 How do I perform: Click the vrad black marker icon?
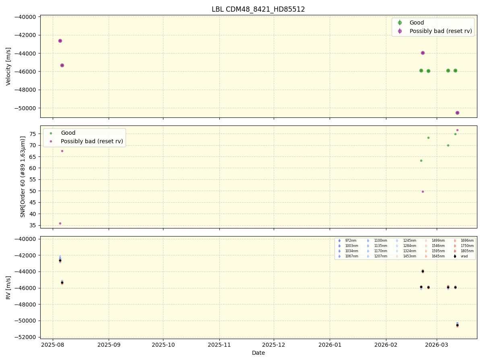pyautogui.click(x=455, y=256)
